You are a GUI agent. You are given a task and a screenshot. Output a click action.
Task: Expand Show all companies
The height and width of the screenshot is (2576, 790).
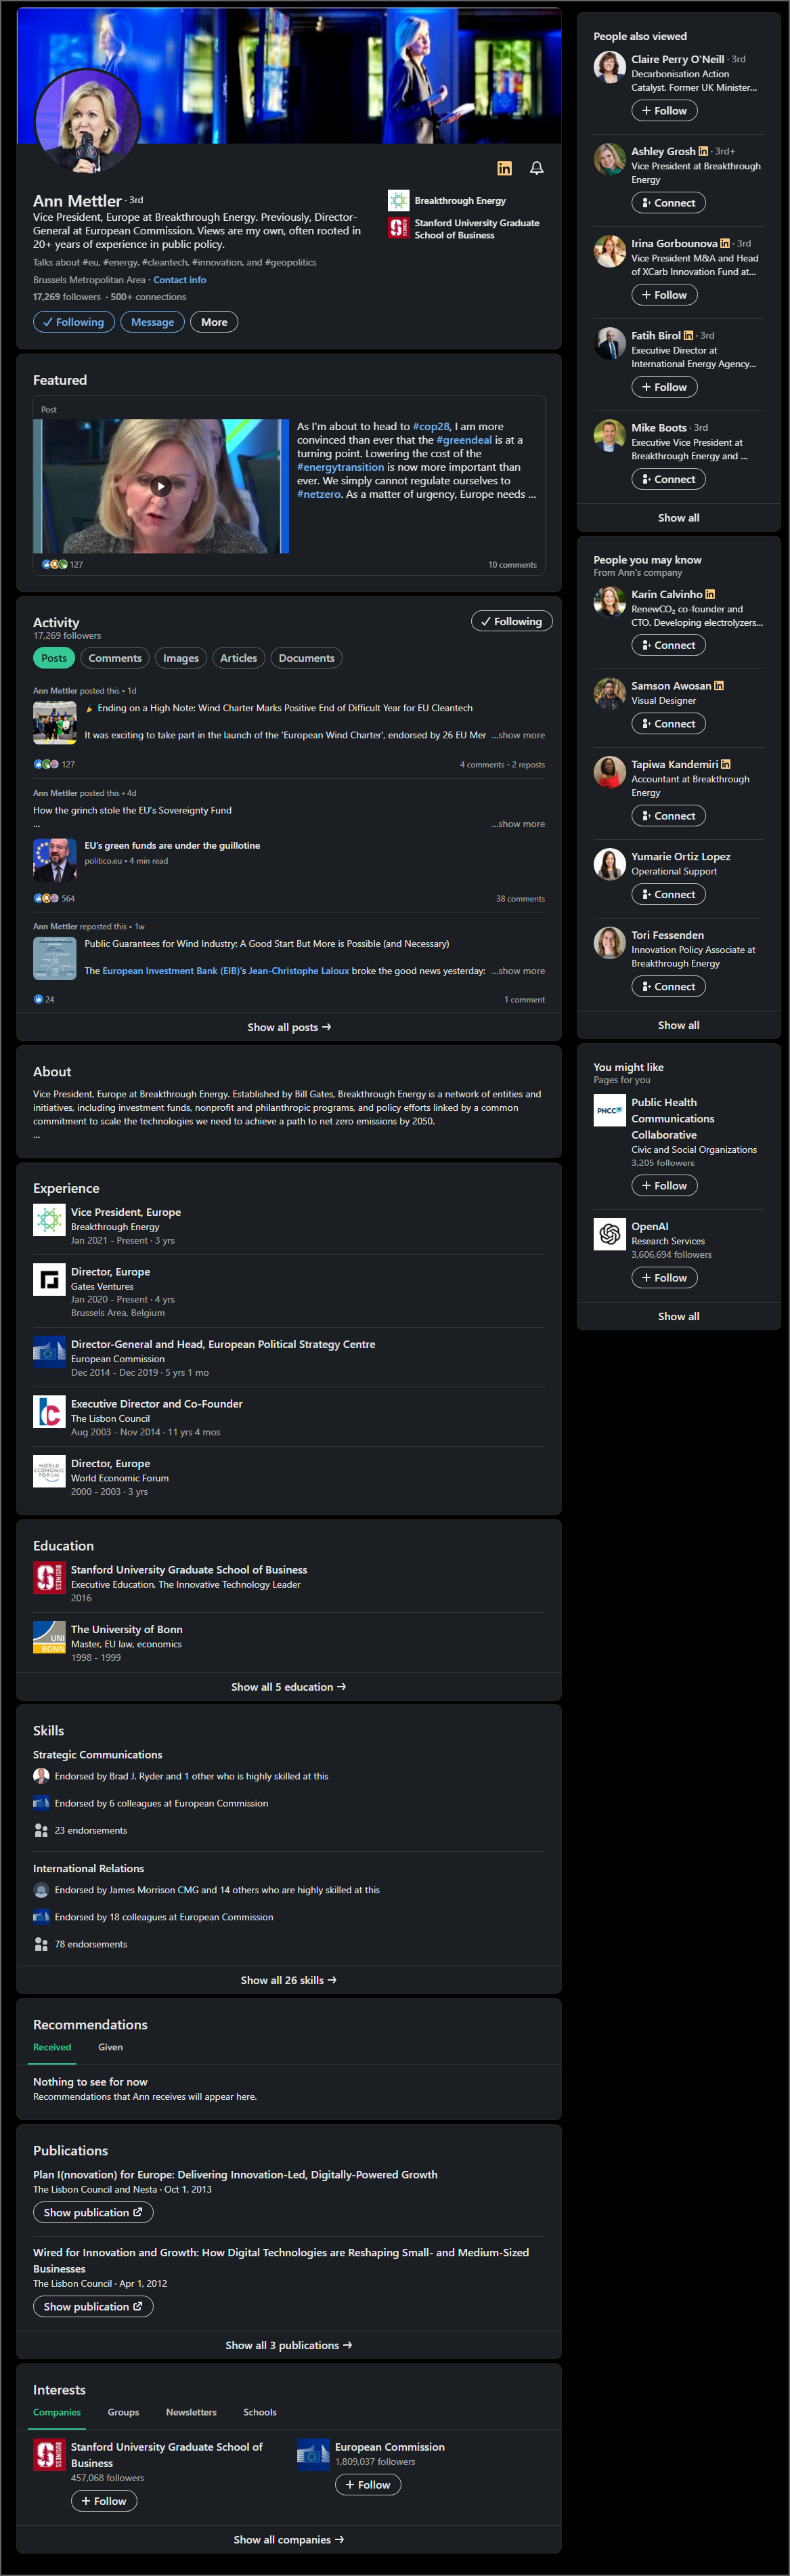coord(289,2540)
